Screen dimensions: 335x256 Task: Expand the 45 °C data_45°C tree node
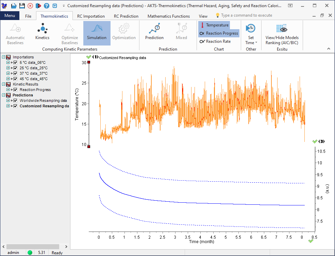(8, 79)
